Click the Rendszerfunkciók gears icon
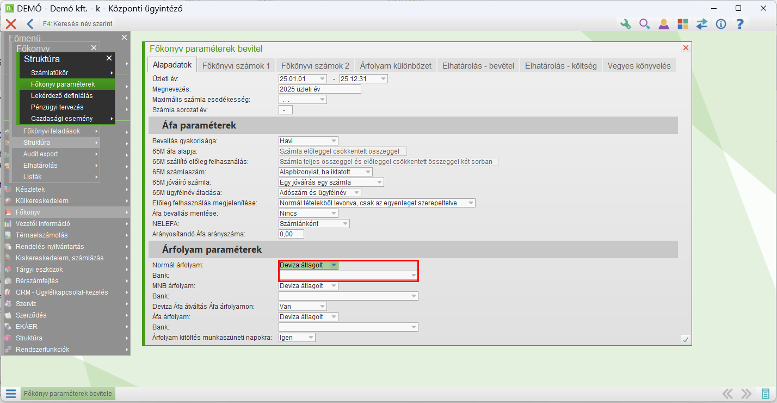Screen dimensions: 777x403 [x=8, y=350]
